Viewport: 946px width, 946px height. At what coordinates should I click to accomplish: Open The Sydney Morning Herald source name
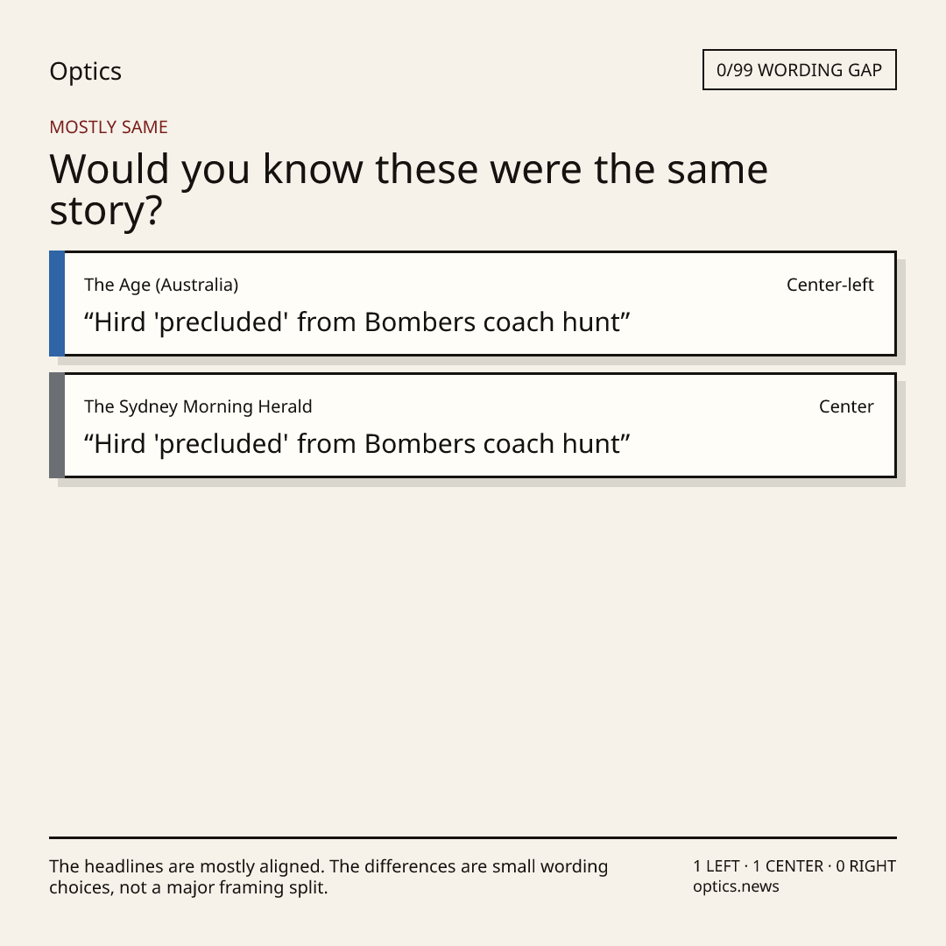click(198, 406)
